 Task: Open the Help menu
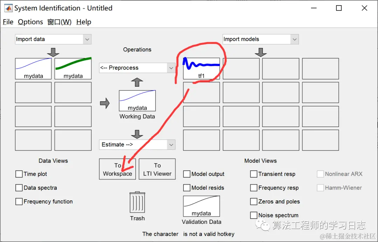point(84,22)
